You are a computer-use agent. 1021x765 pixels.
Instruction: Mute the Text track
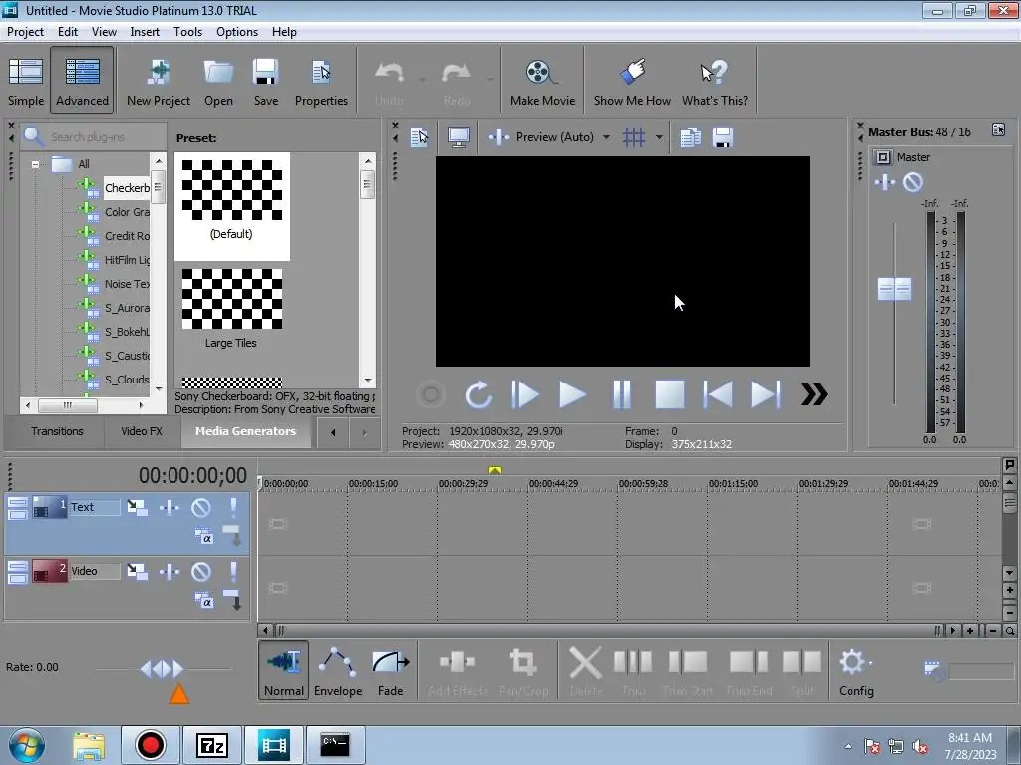tap(201, 507)
